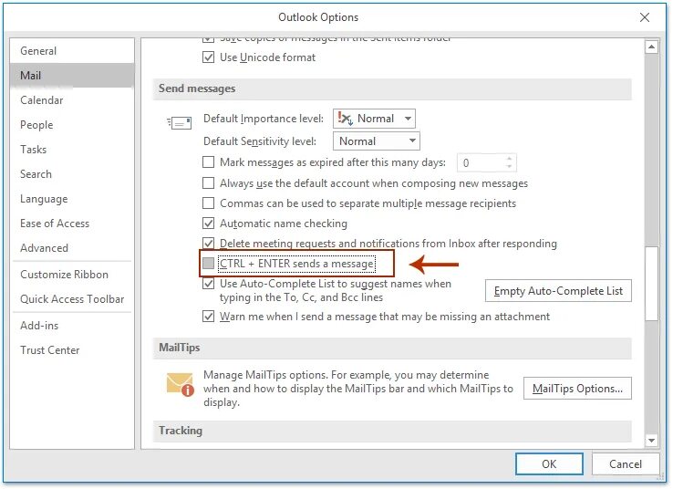
Task: Click scrollbar down arrow
Action: point(651,440)
